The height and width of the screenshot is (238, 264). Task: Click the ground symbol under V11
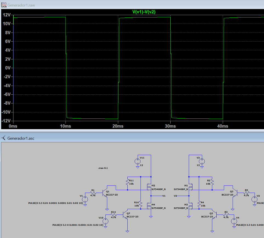point(137,167)
